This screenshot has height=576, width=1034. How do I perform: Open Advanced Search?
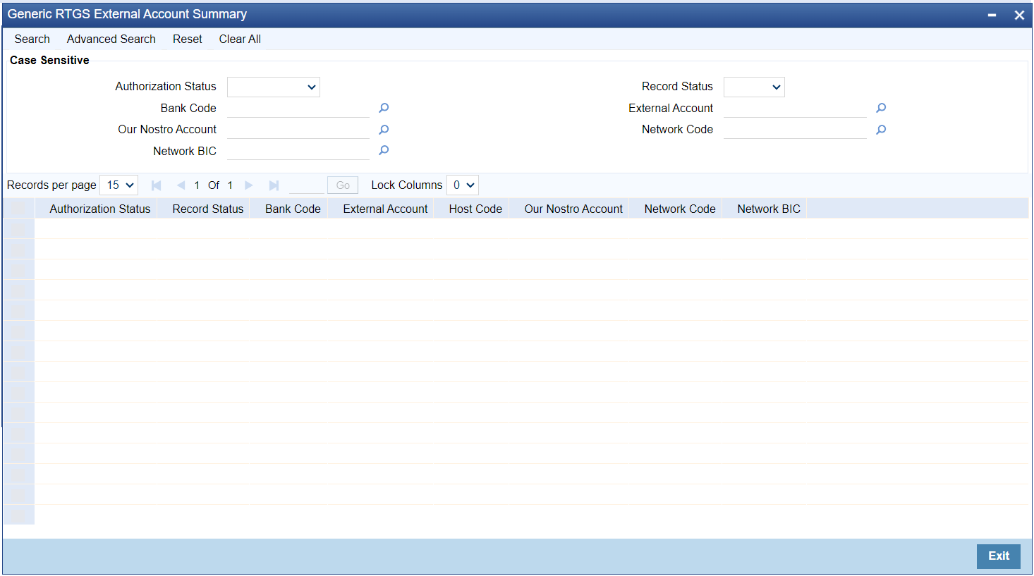coord(111,39)
